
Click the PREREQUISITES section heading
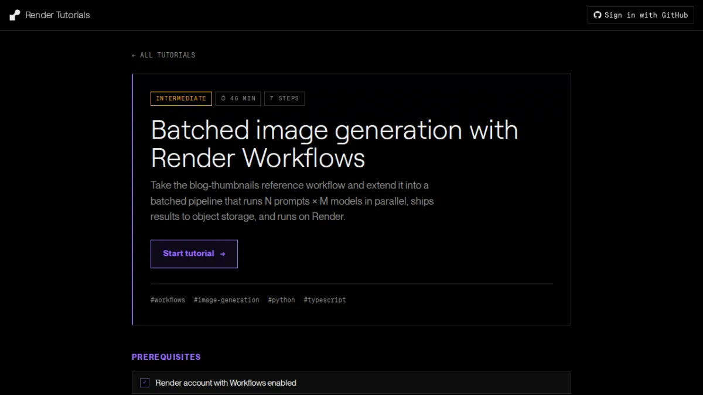[166, 357]
